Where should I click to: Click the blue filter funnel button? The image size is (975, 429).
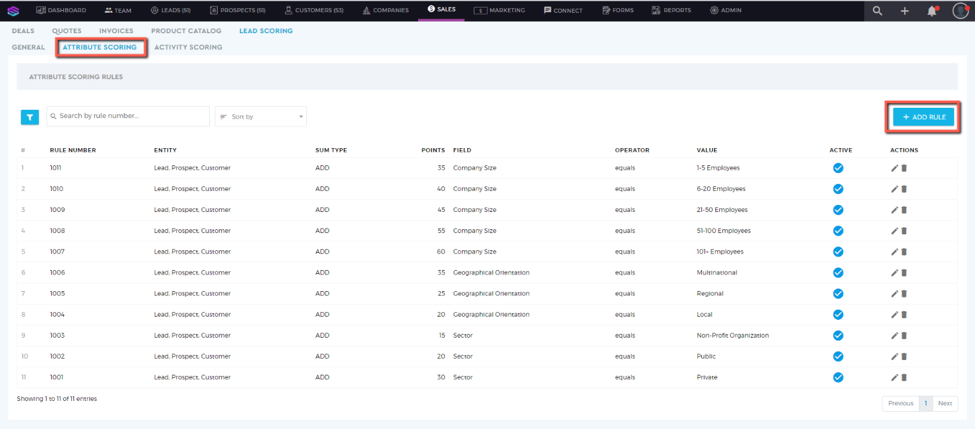(x=30, y=117)
